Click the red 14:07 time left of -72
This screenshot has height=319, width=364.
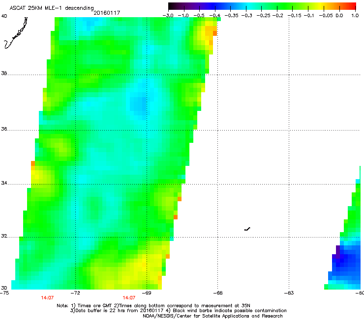[47, 298]
